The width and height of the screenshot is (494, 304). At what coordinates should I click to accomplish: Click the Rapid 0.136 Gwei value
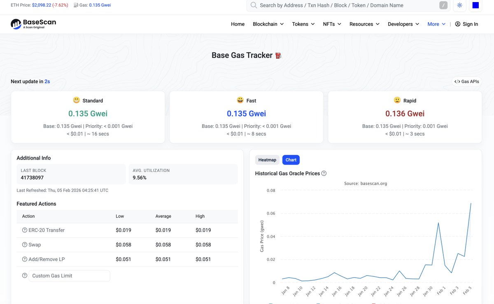405,114
